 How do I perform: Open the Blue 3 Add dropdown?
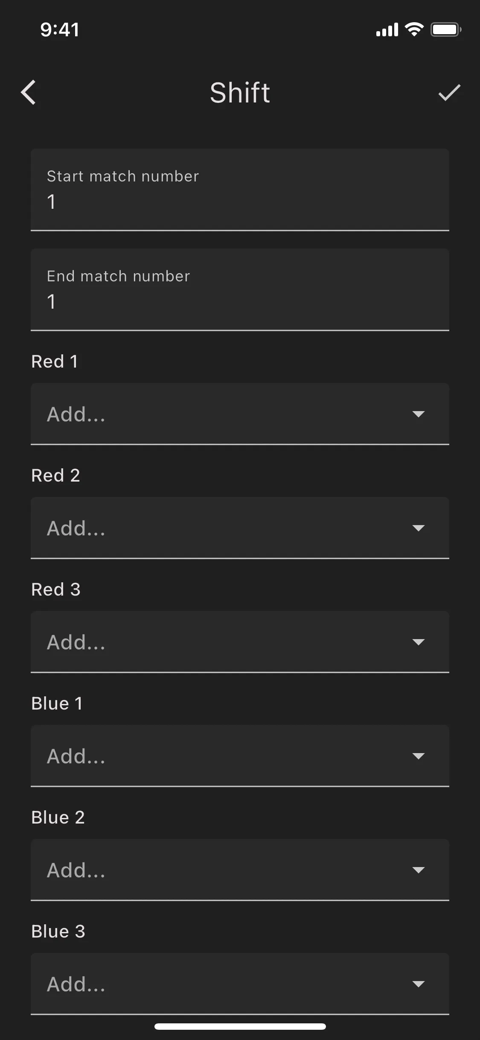pyautogui.click(x=240, y=984)
